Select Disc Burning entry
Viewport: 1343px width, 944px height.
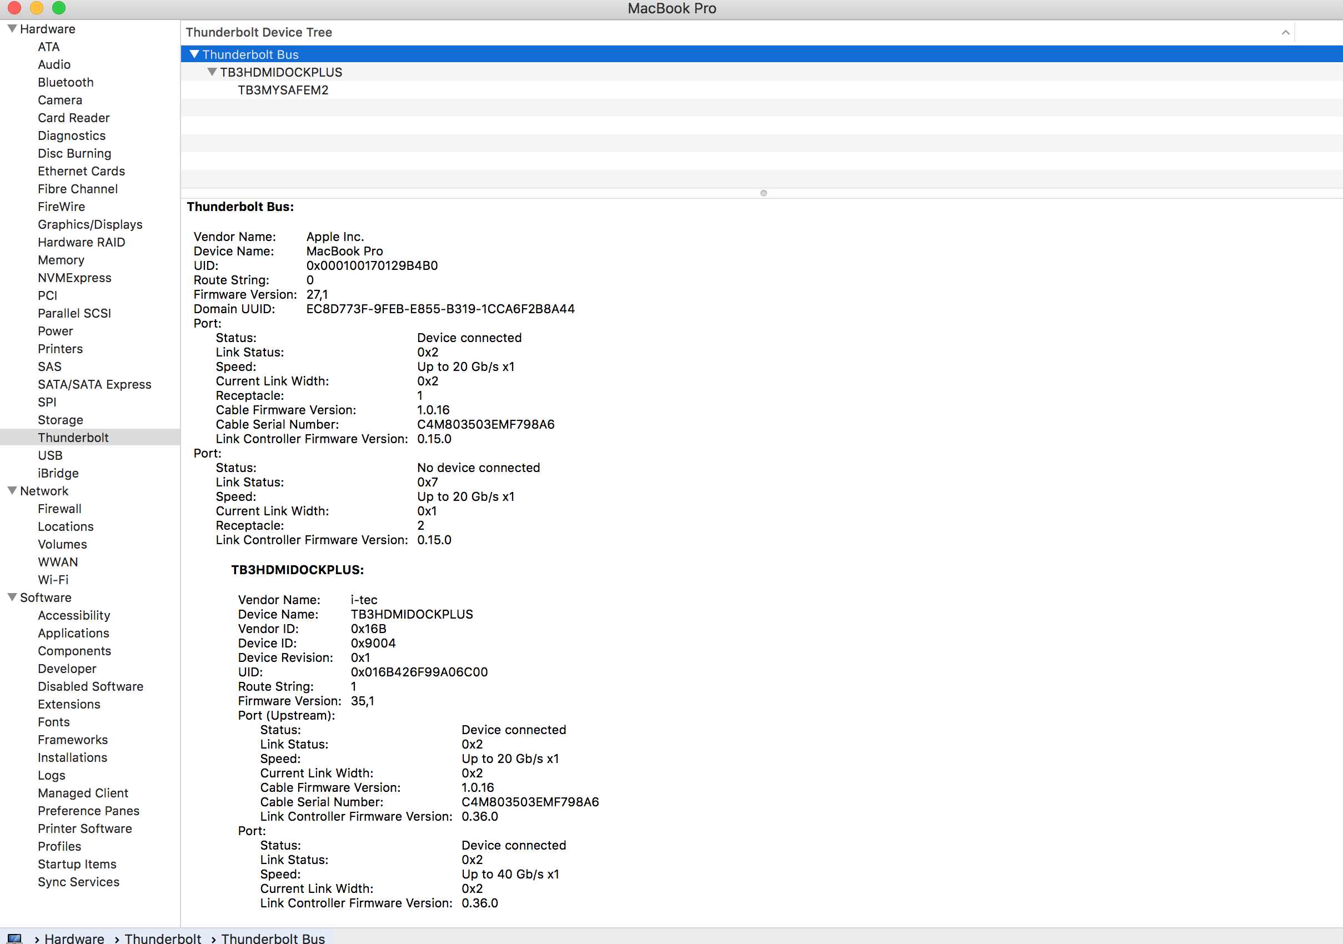coord(74,153)
